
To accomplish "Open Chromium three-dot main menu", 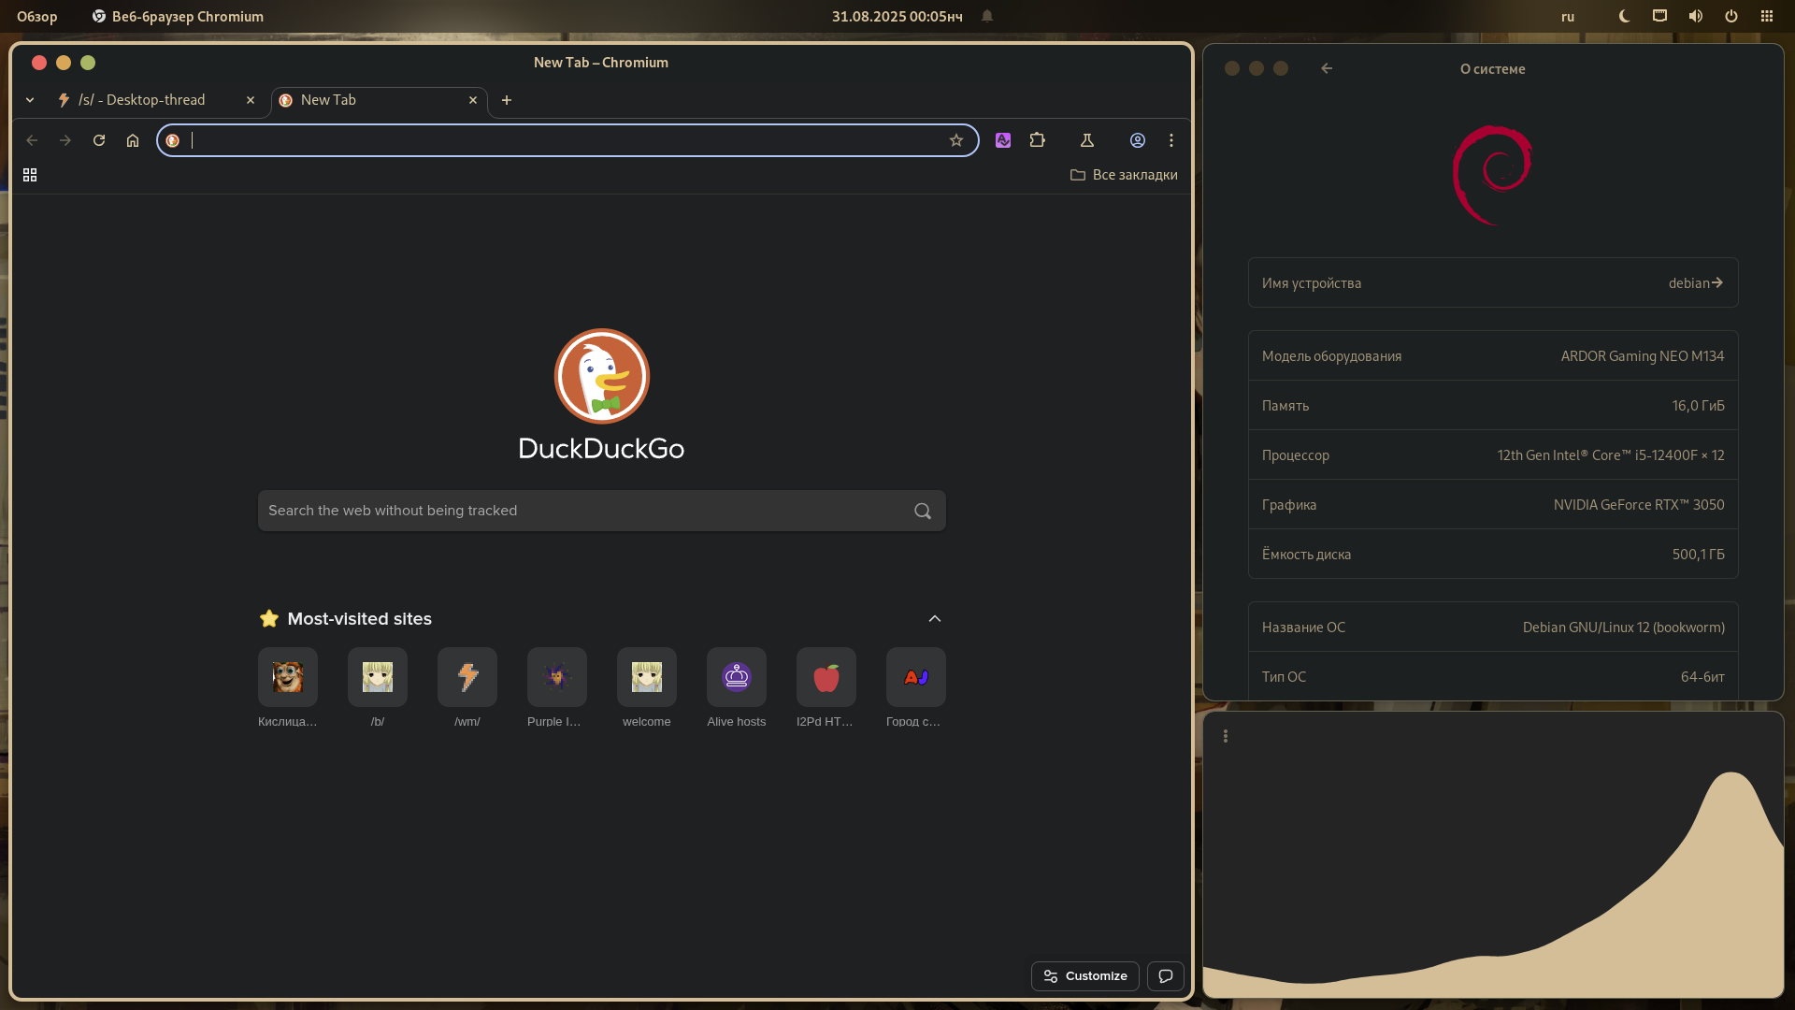I will 1171,140.
